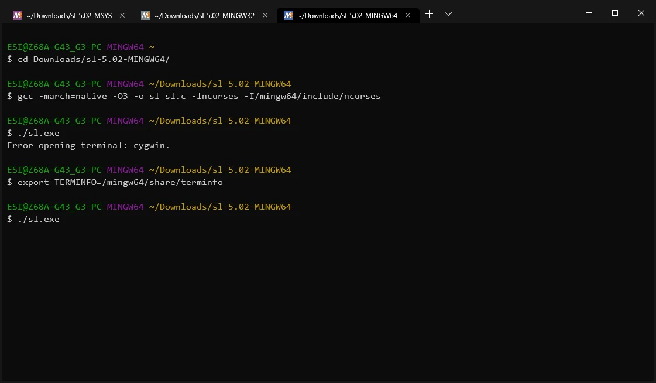656x383 pixels.
Task: Minimize the terminal window
Action: coord(589,13)
